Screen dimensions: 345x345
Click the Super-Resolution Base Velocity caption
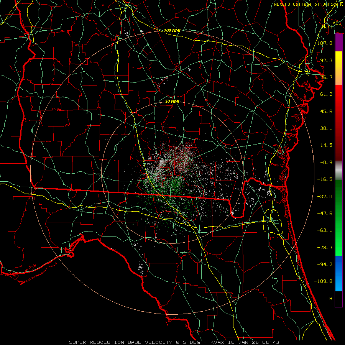click(x=174, y=342)
